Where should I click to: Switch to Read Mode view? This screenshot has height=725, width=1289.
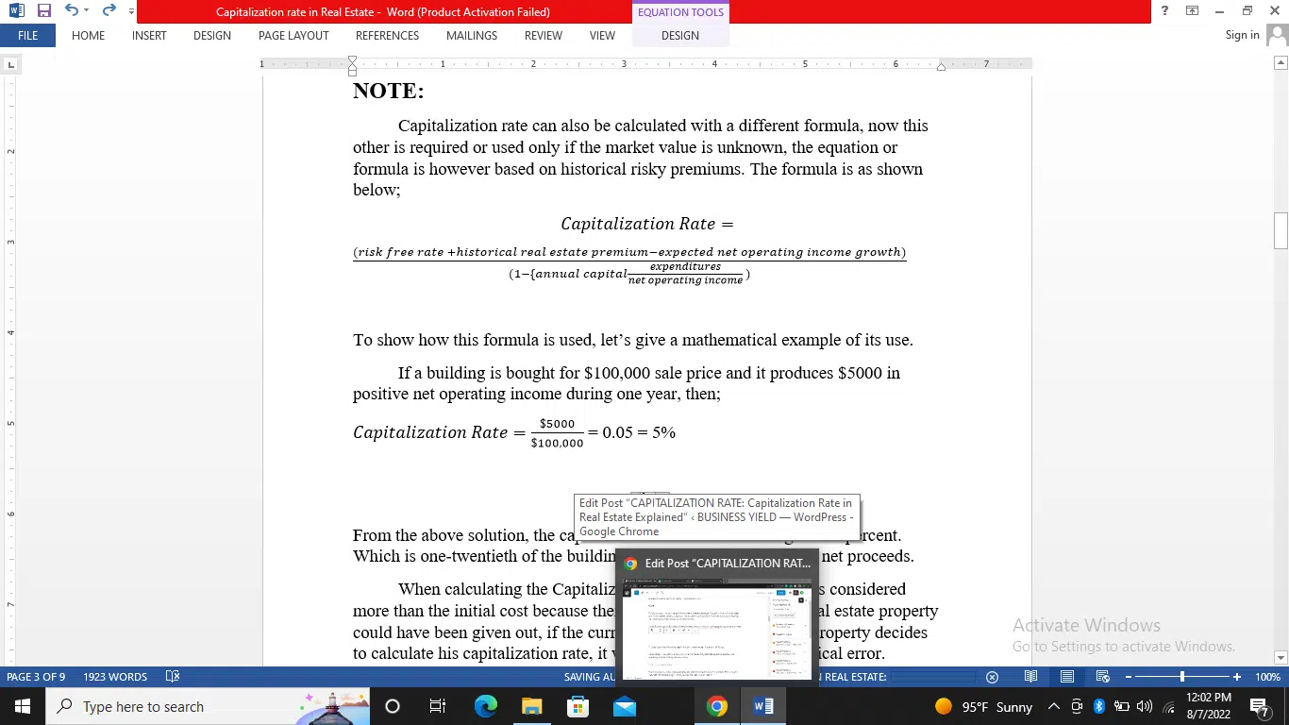tap(1031, 677)
